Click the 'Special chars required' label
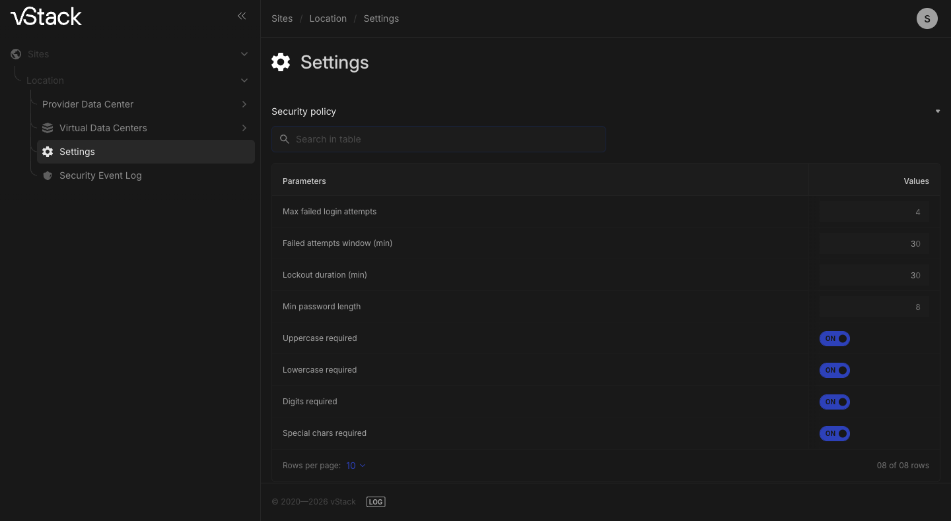Screen dimensions: 951x521 click(324, 433)
